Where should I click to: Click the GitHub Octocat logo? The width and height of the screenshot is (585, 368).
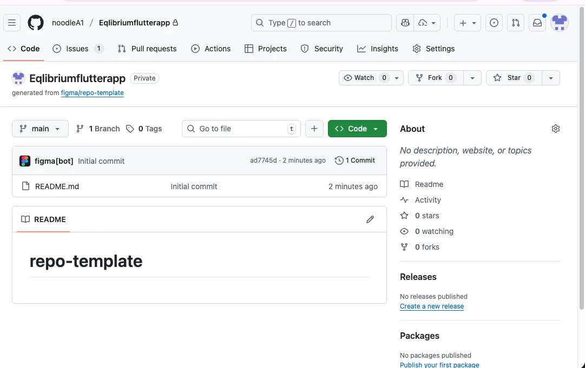36,23
